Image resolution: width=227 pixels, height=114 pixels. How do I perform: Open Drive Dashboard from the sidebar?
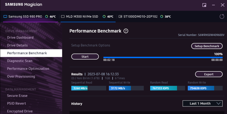tap(20, 37)
